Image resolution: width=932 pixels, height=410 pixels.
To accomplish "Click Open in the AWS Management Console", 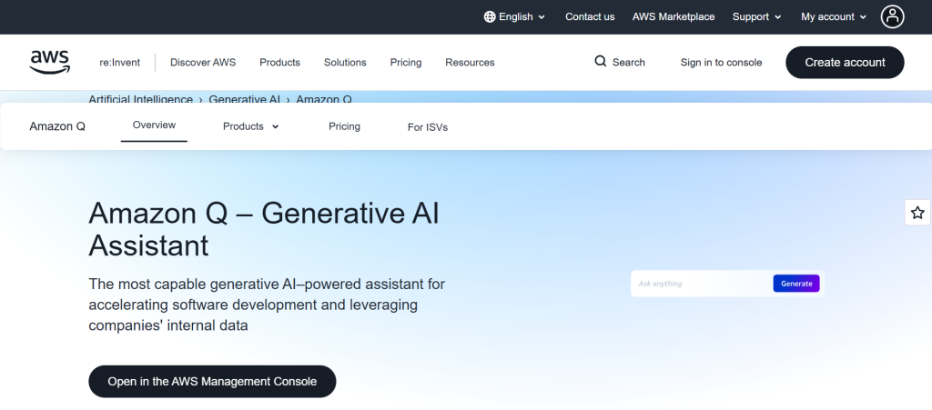I will point(212,382).
